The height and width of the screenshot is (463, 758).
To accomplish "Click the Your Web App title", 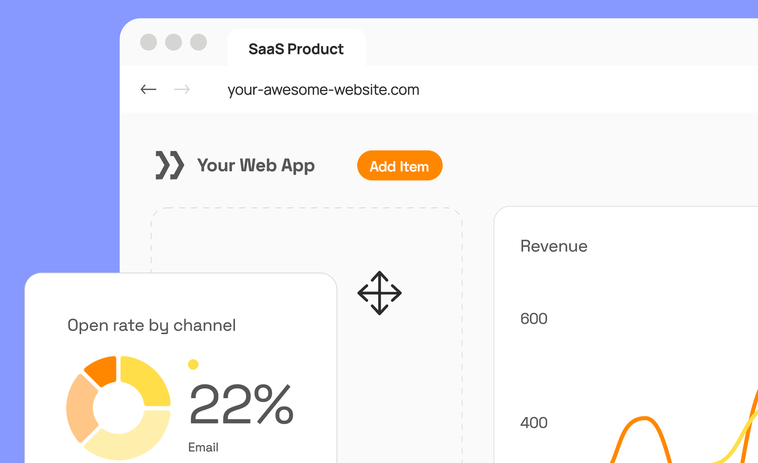I will [256, 165].
